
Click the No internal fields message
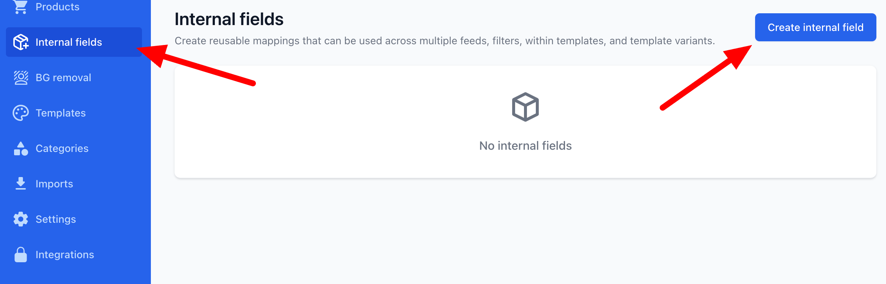point(525,145)
